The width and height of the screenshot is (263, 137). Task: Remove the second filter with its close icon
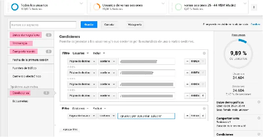click(x=204, y=109)
